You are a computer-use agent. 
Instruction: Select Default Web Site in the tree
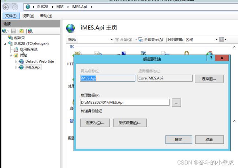coord(40,61)
